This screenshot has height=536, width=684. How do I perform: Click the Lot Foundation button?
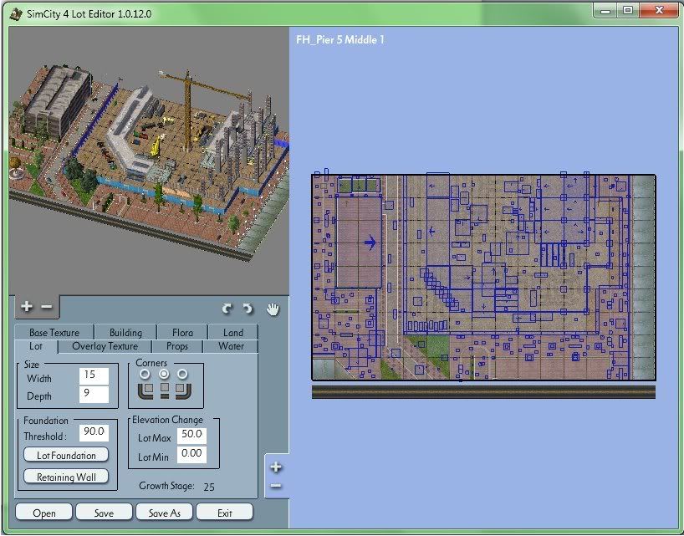tap(66, 455)
